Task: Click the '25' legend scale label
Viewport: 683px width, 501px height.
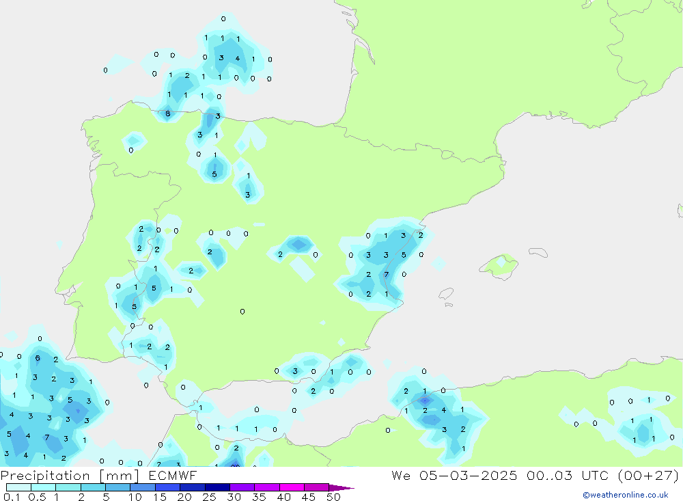Action: pyautogui.click(x=210, y=497)
